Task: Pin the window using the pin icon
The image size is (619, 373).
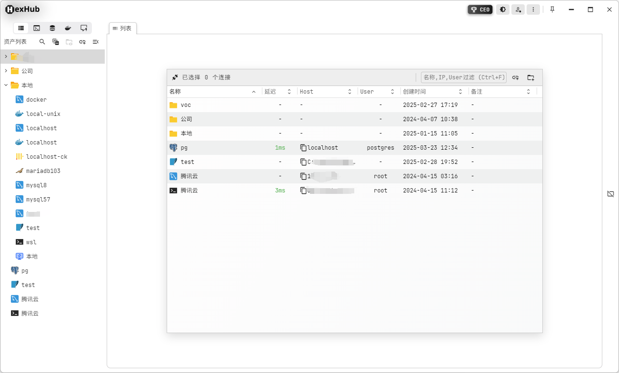Action: click(x=552, y=10)
